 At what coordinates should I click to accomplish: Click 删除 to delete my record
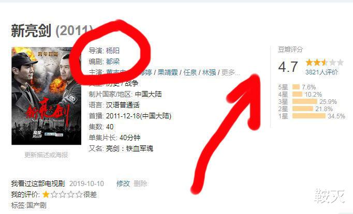140,184
